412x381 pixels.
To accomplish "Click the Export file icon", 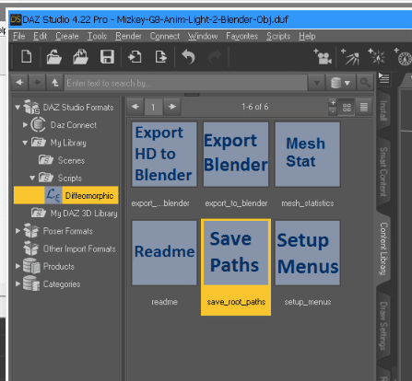I will click(160, 57).
